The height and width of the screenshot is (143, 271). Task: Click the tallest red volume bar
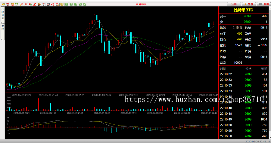pos(39,104)
